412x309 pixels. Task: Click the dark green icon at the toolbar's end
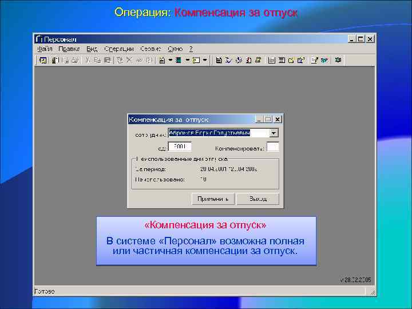coord(338,60)
